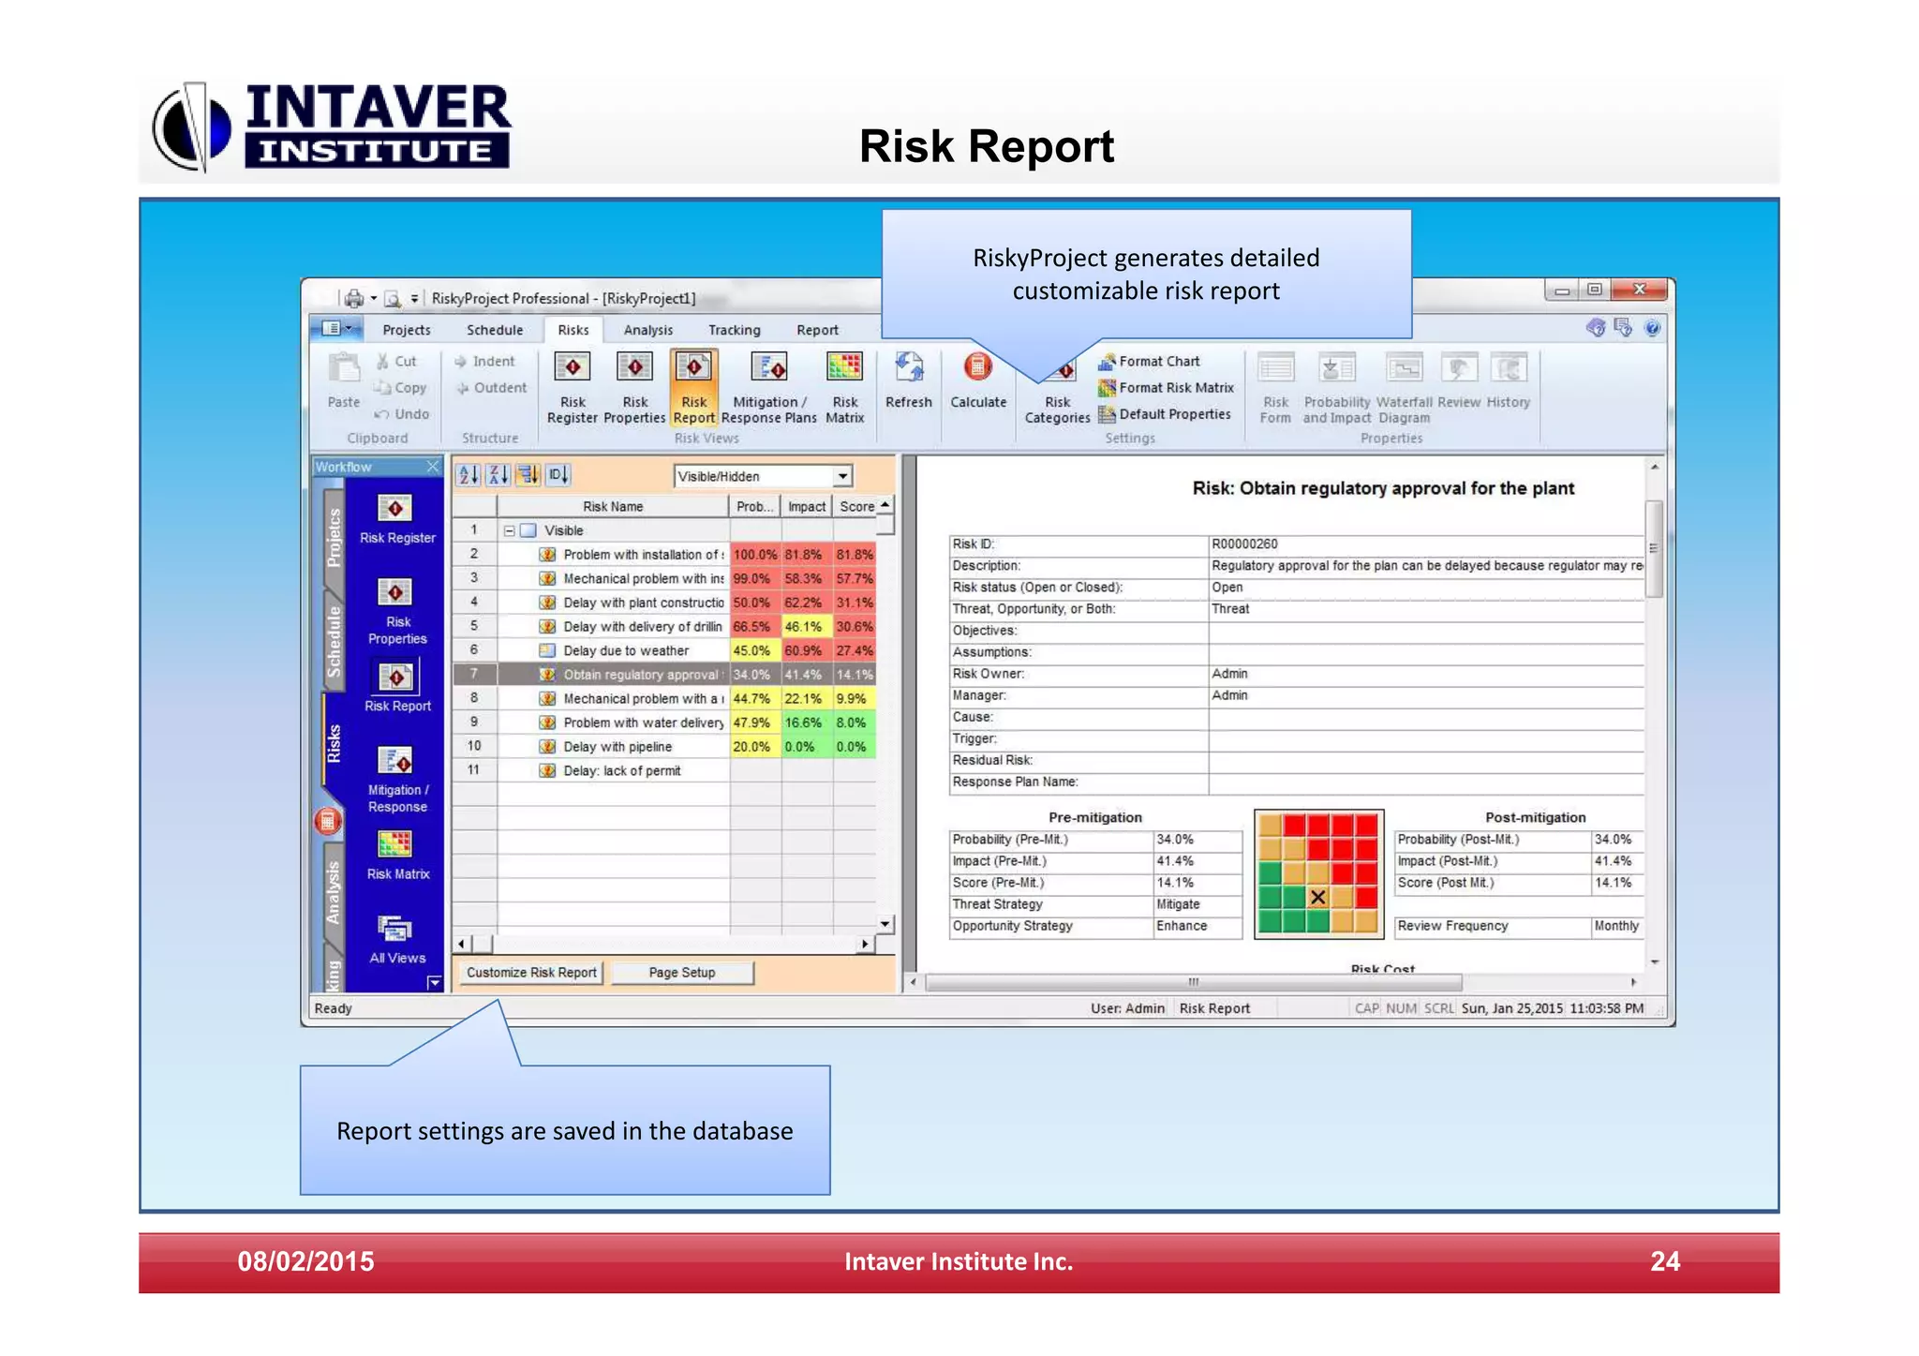Image resolution: width=1919 pixels, height=1356 pixels.
Task: Select row 'Delay due to weather'
Action: tap(664, 650)
